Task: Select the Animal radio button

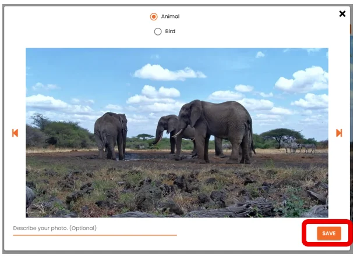Action: click(x=154, y=17)
